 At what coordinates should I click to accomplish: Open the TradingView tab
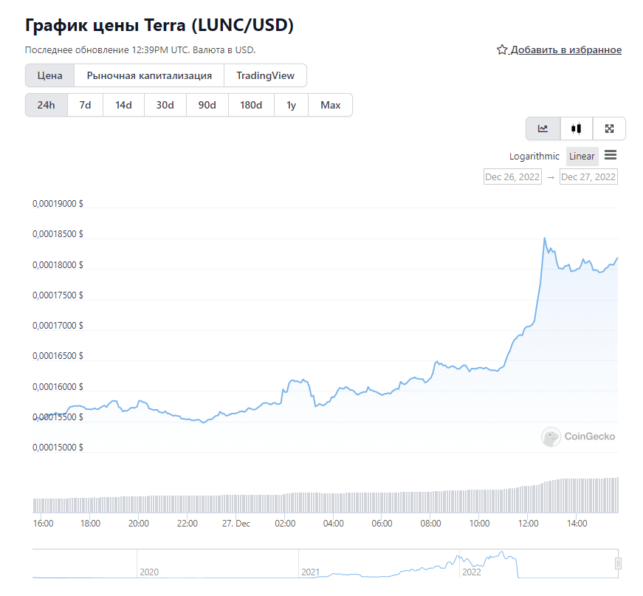coord(265,75)
